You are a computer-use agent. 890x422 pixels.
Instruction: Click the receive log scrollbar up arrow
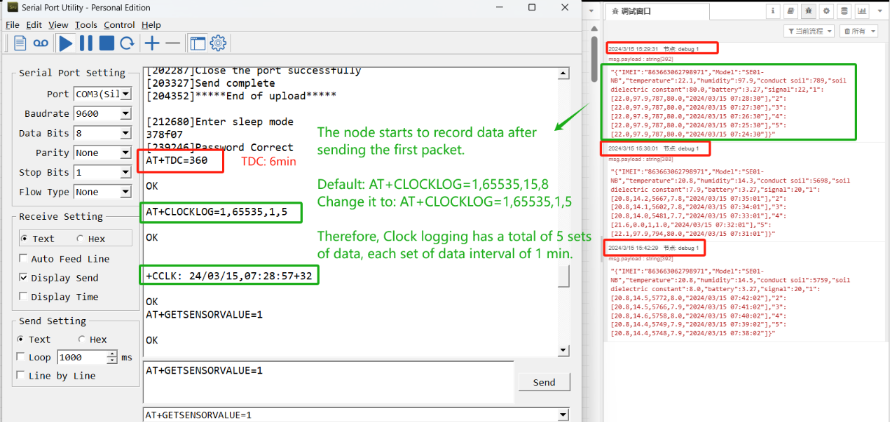pos(563,73)
